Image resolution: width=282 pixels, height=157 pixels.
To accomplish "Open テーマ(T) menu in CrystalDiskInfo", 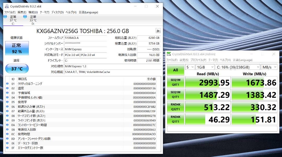I will point(45,12).
